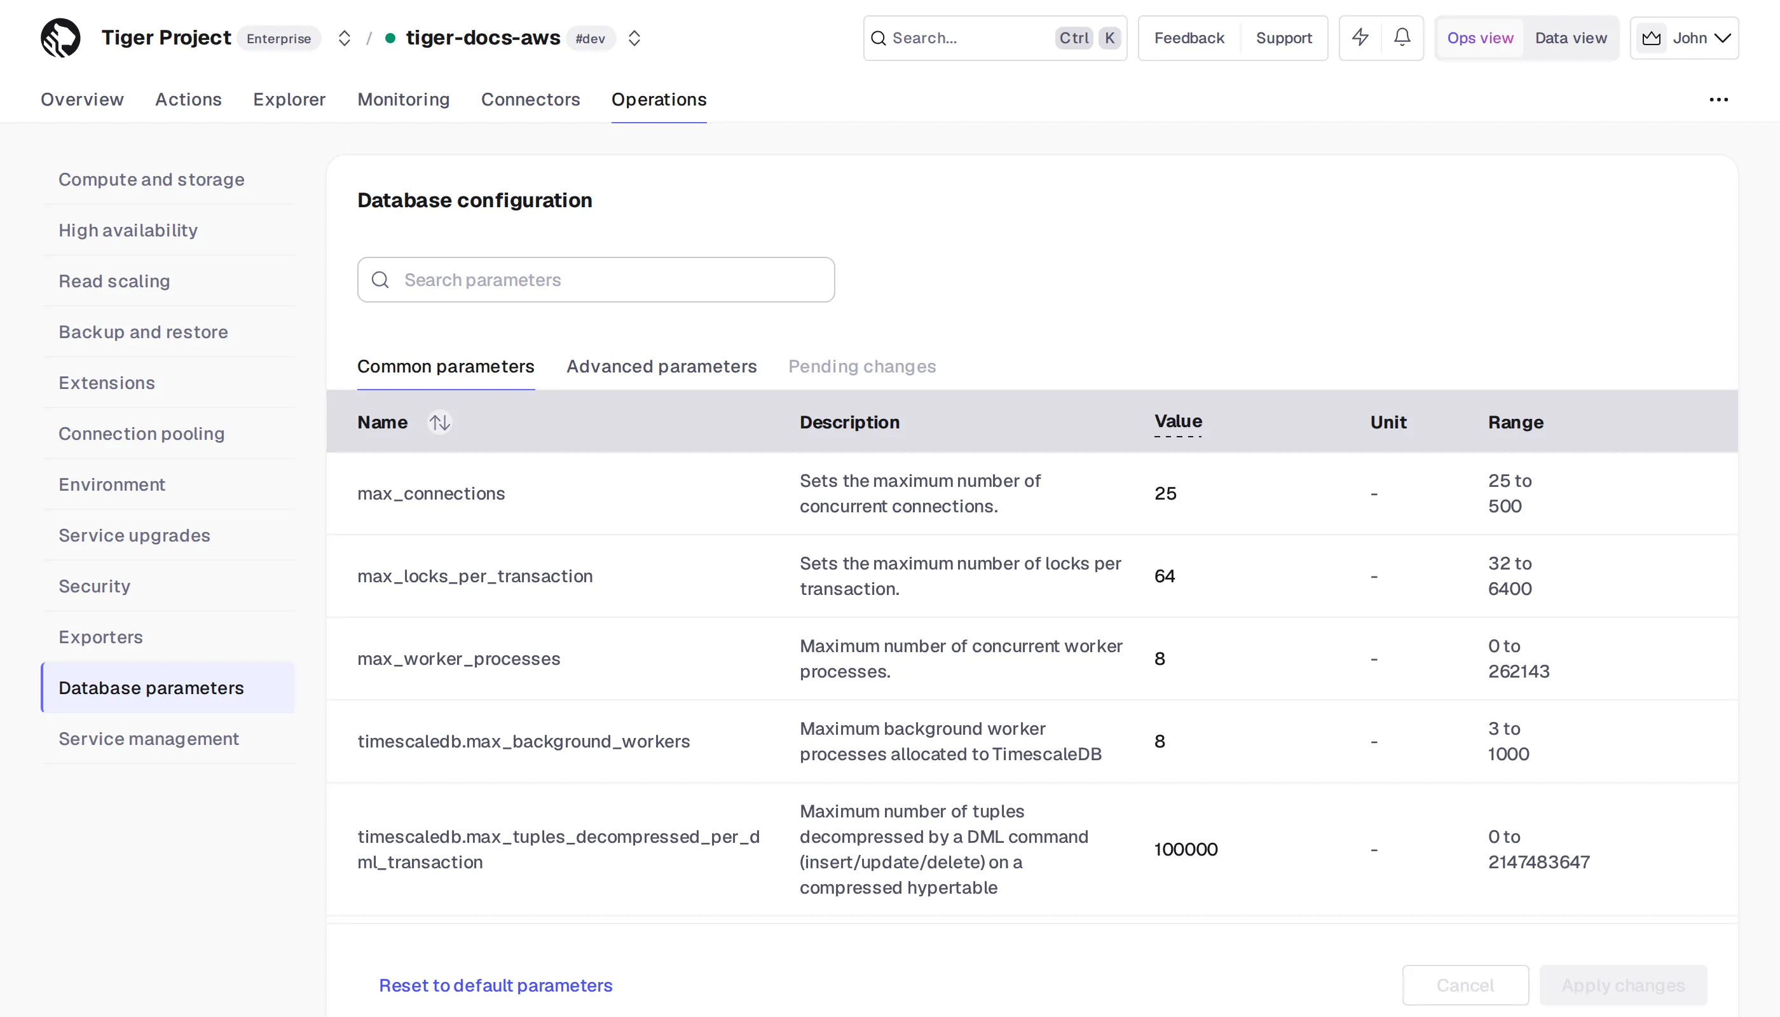This screenshot has height=1017, width=1780.
Task: Open High availability in sidebar
Action: click(x=168, y=231)
